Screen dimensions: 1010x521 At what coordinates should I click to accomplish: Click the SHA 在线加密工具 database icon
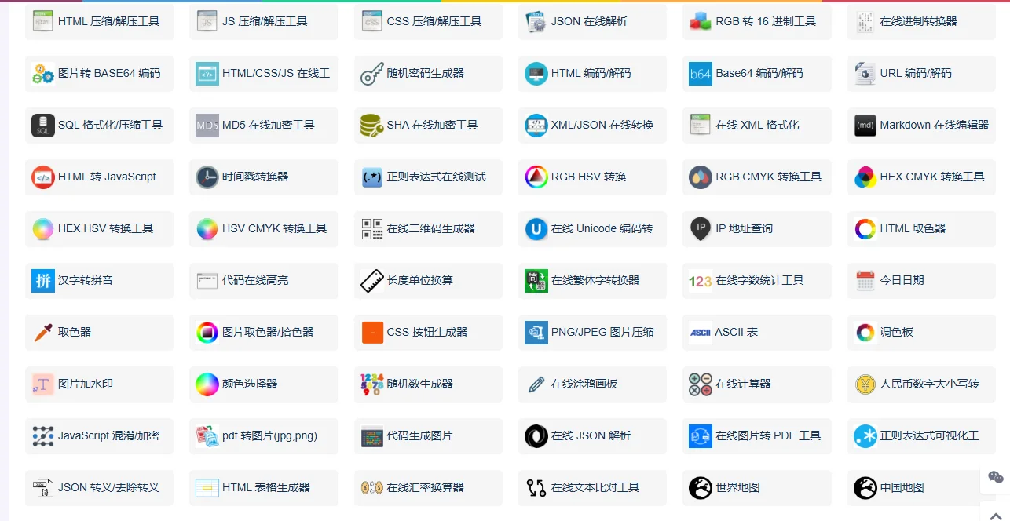pyautogui.click(x=371, y=125)
